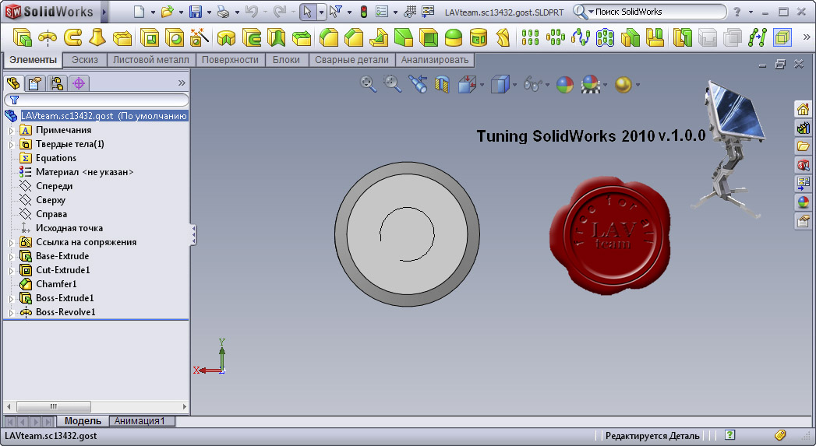Select the Chamfer1 feature in tree

click(56, 284)
